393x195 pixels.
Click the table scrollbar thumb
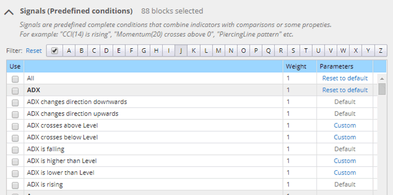coord(382,89)
